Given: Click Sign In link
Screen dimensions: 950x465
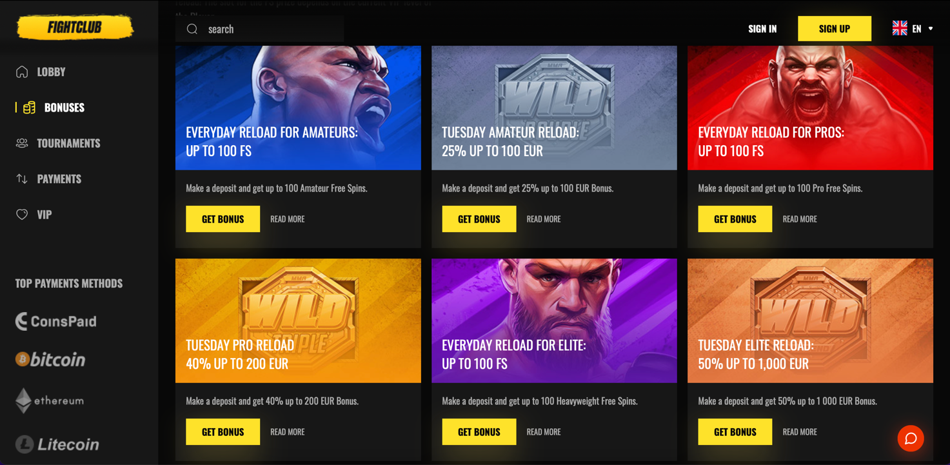Looking at the screenshot, I should point(762,29).
